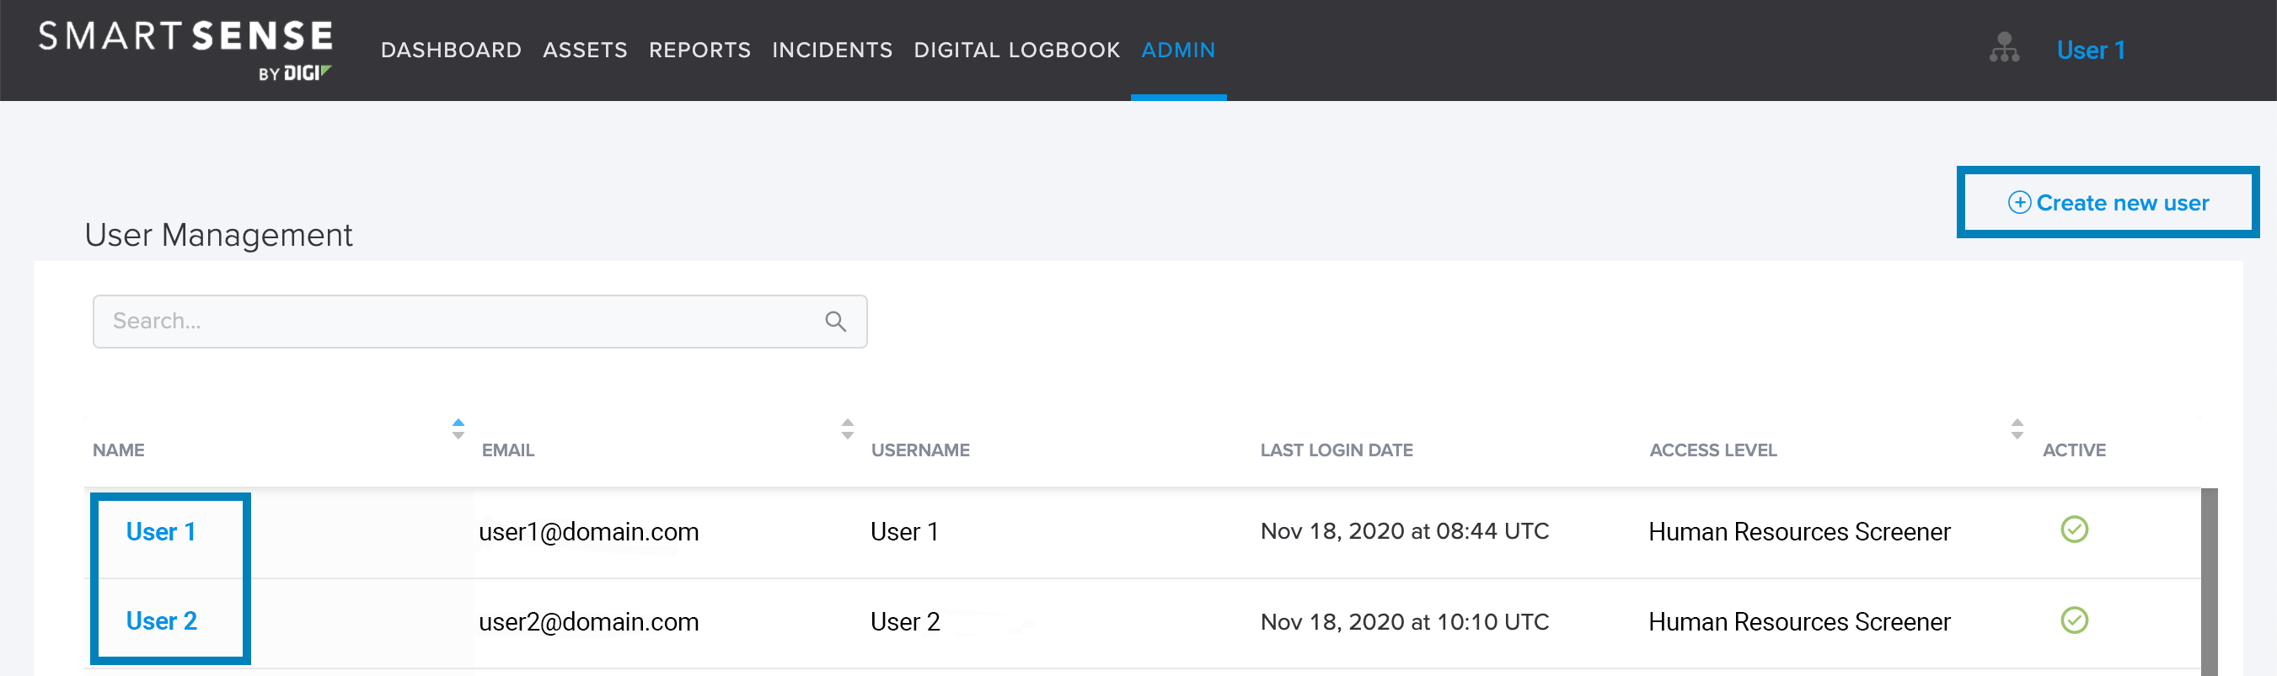This screenshot has width=2277, height=676.
Task: Click username cell 'User 2'
Action: [905, 622]
